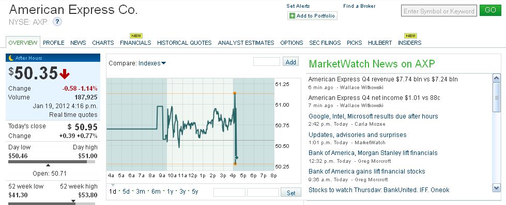Click the orange high point marker on chart
This screenshot has height=205, width=506.
point(235,93)
